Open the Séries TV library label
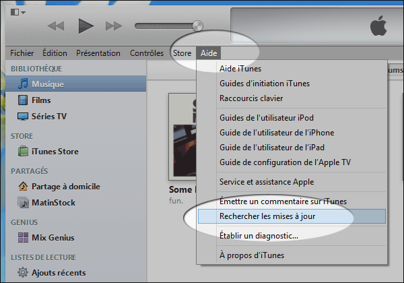This screenshot has height=283, width=404. pos(49,117)
